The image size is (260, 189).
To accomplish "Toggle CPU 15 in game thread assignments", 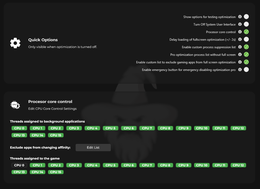I will tap(56, 172).
